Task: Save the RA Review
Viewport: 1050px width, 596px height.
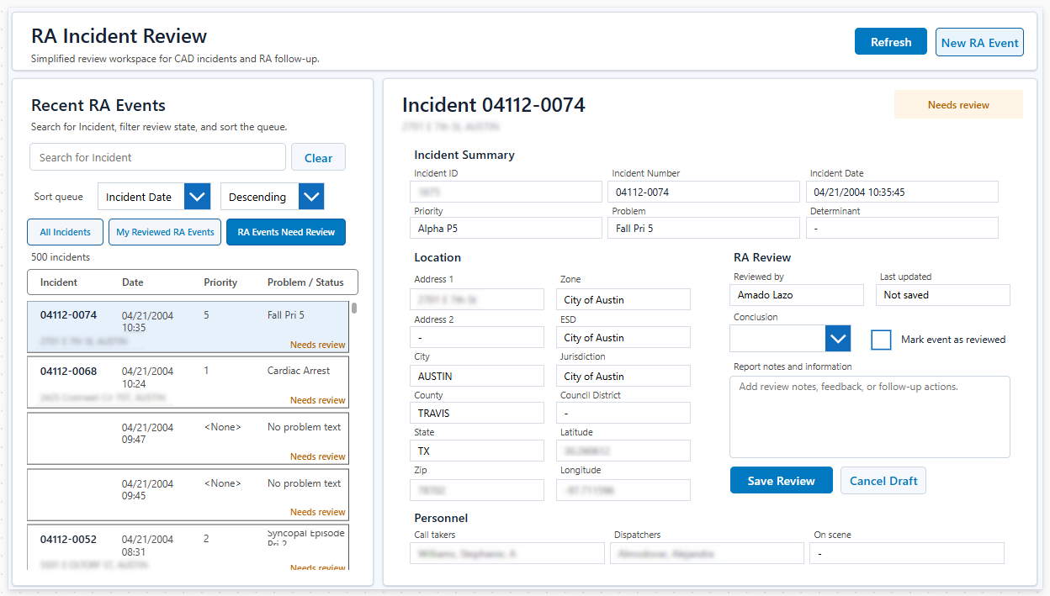Action: (781, 480)
